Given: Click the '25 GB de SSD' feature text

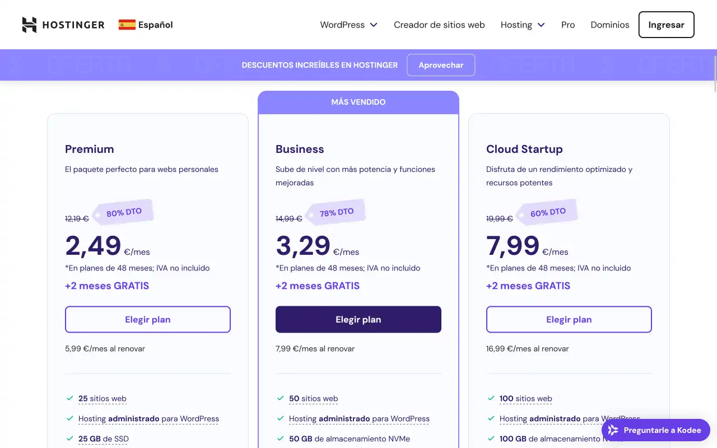Looking at the screenshot, I should click(104, 438).
